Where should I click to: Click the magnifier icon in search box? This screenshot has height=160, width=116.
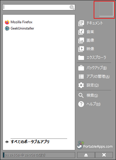pos(72,7)
